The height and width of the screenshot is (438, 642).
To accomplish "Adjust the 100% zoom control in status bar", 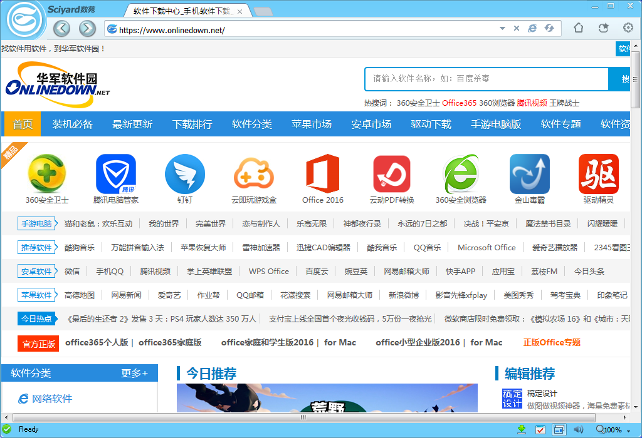I will coord(611,429).
